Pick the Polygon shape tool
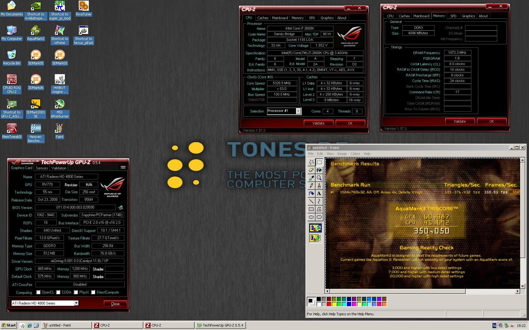Screen dimensions: 529x330 (319, 209)
